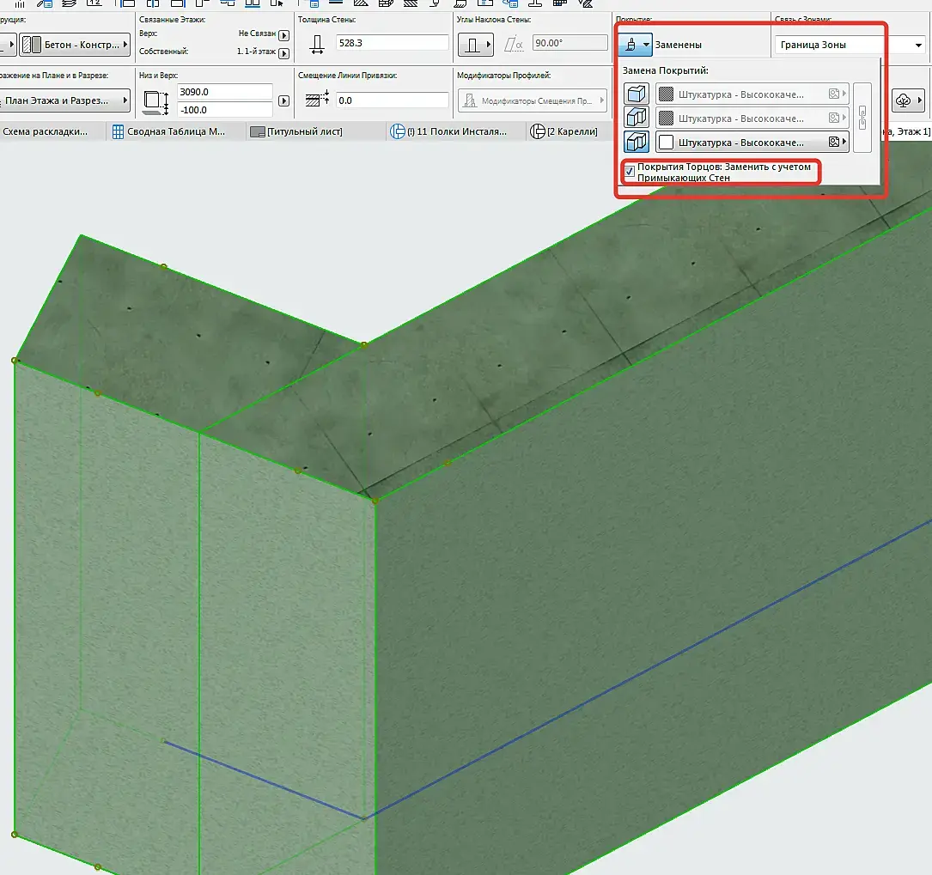
Task: Toggle the inside face surface override icon
Action: tap(636, 142)
